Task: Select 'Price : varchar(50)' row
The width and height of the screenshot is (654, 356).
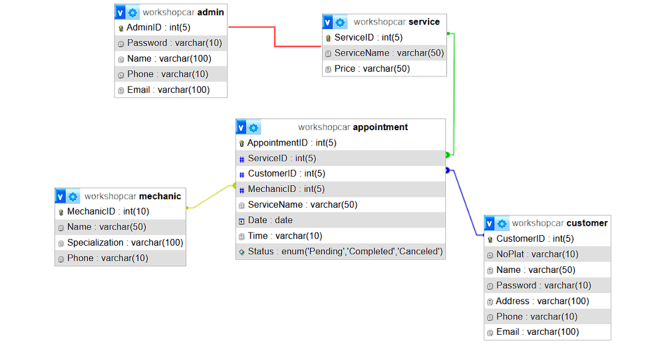Action: tap(385, 68)
